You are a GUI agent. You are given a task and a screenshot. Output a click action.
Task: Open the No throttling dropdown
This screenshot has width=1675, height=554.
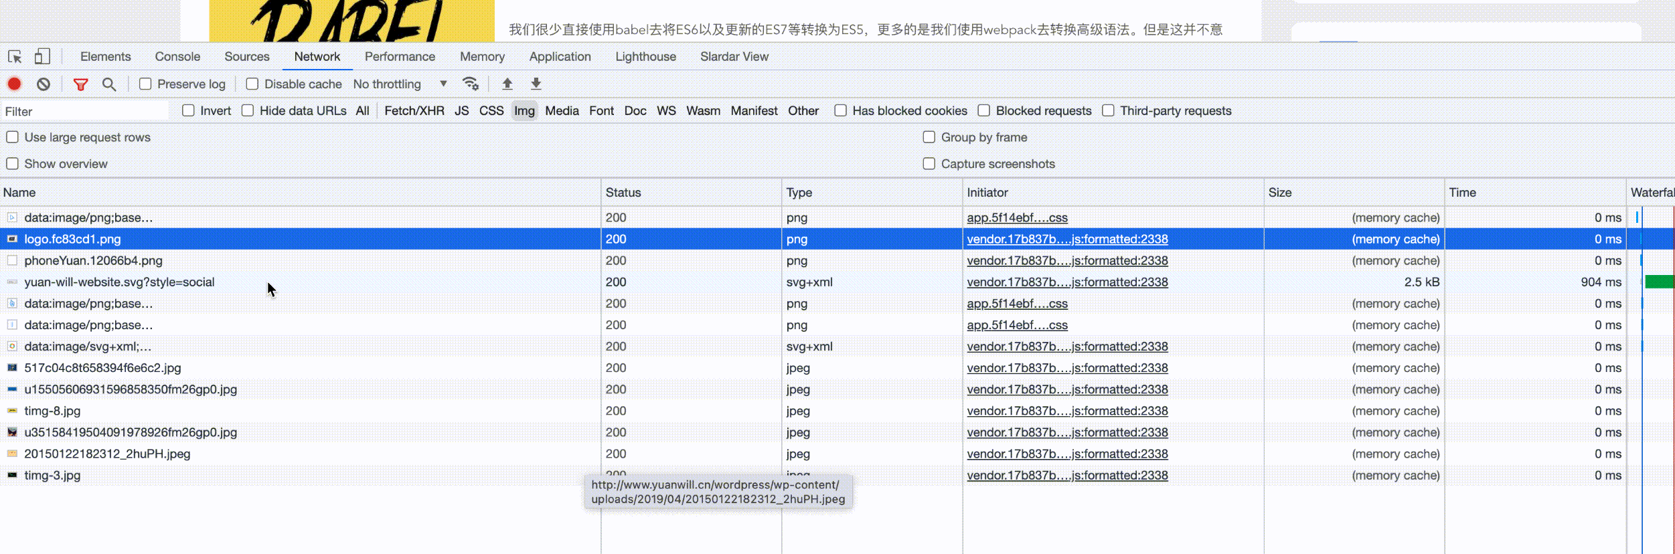(x=400, y=84)
